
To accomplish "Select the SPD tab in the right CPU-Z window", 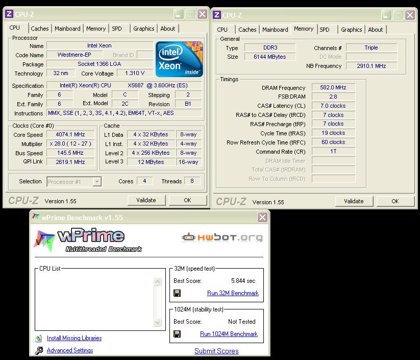I will (325, 30).
